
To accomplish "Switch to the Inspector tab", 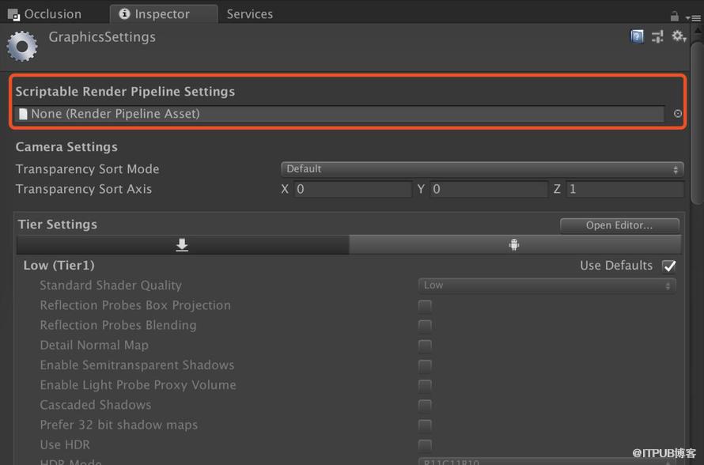I will [x=164, y=14].
